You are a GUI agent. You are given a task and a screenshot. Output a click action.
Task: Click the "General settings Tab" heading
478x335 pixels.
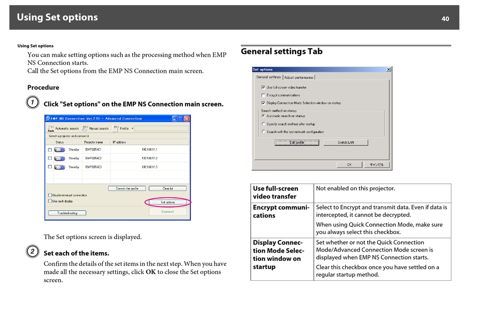[282, 51]
